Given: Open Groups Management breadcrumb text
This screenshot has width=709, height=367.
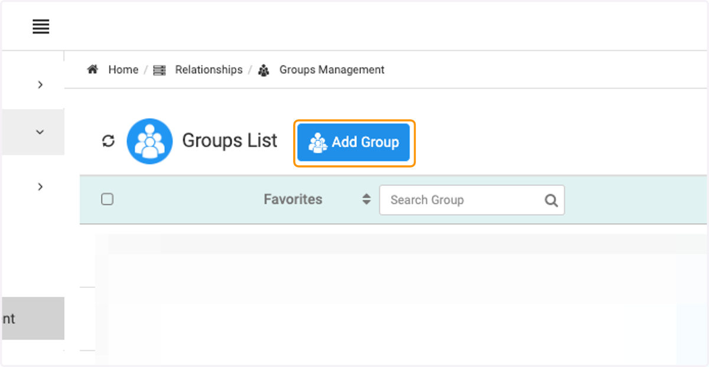Looking at the screenshot, I should tap(331, 70).
